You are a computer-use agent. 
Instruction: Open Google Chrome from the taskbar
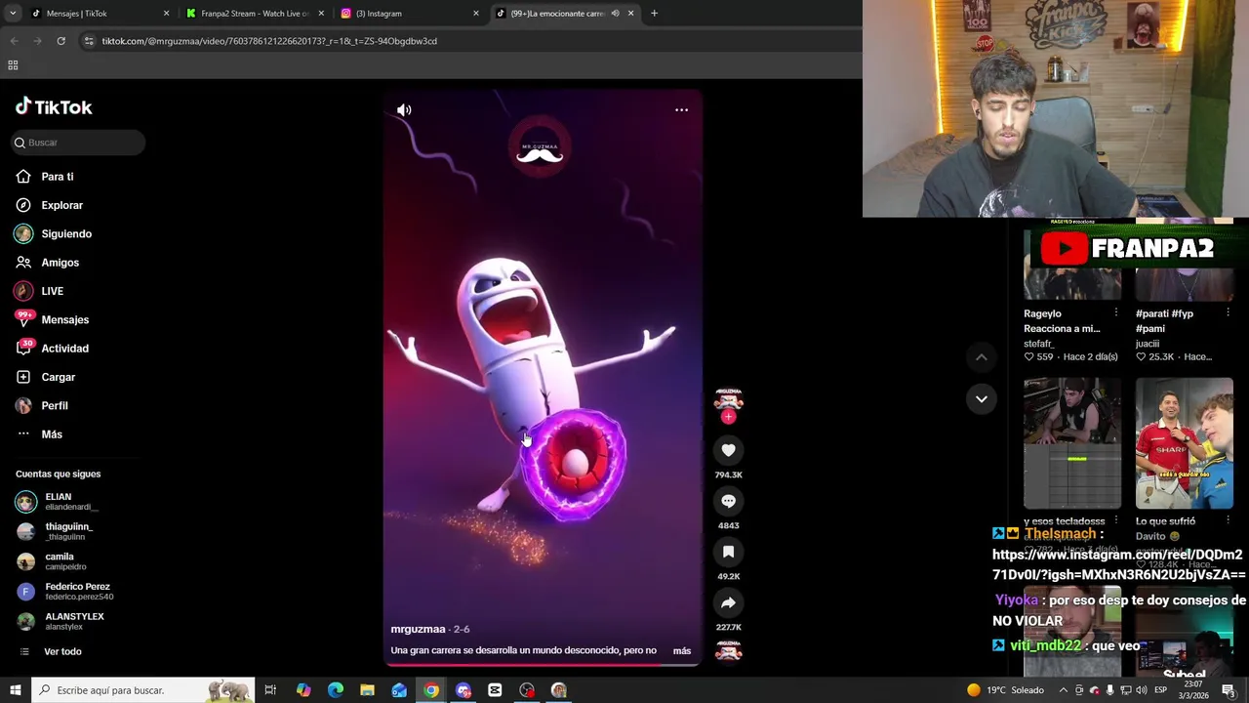[x=431, y=690]
